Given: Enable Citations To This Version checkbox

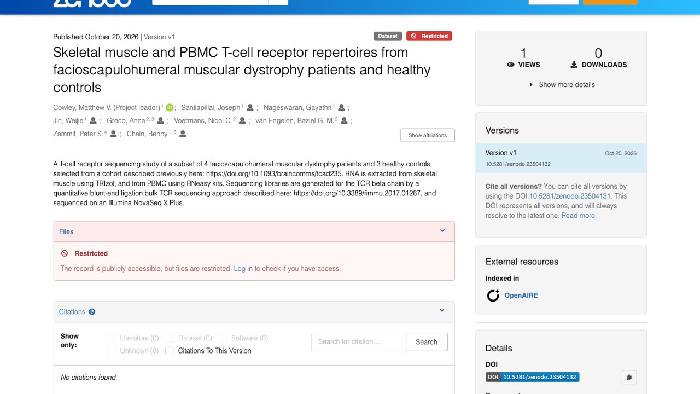Looking at the screenshot, I should click(170, 351).
